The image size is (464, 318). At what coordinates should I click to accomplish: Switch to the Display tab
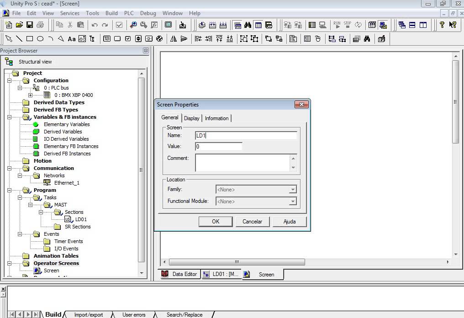[192, 118]
